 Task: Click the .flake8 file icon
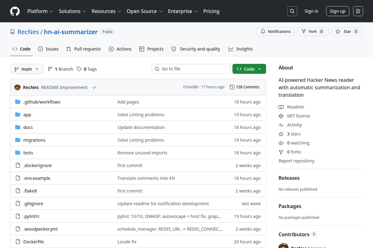pos(18,191)
